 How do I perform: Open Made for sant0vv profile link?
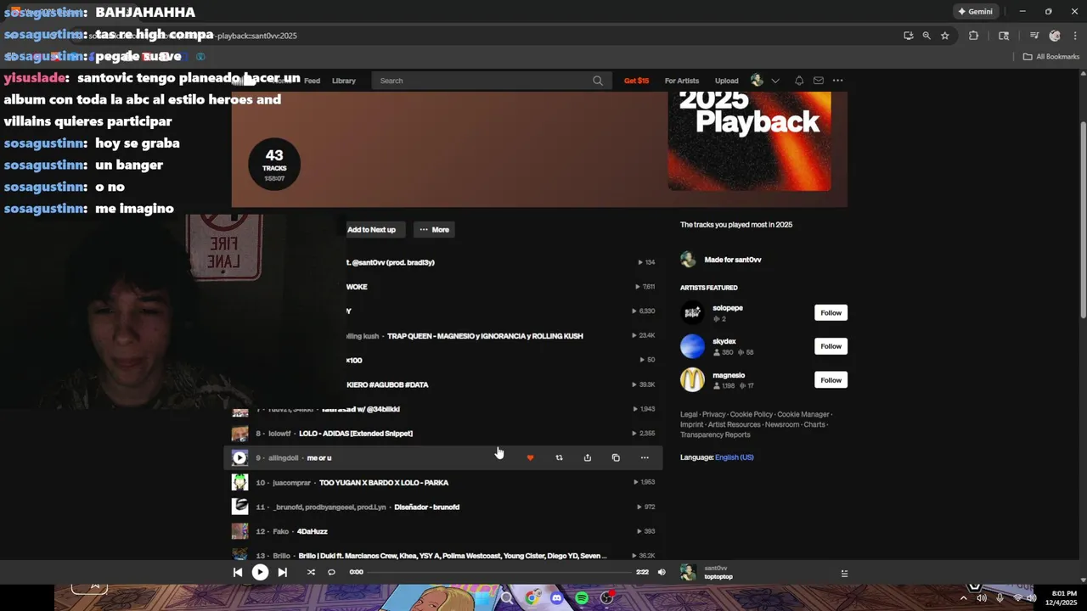[733, 260]
